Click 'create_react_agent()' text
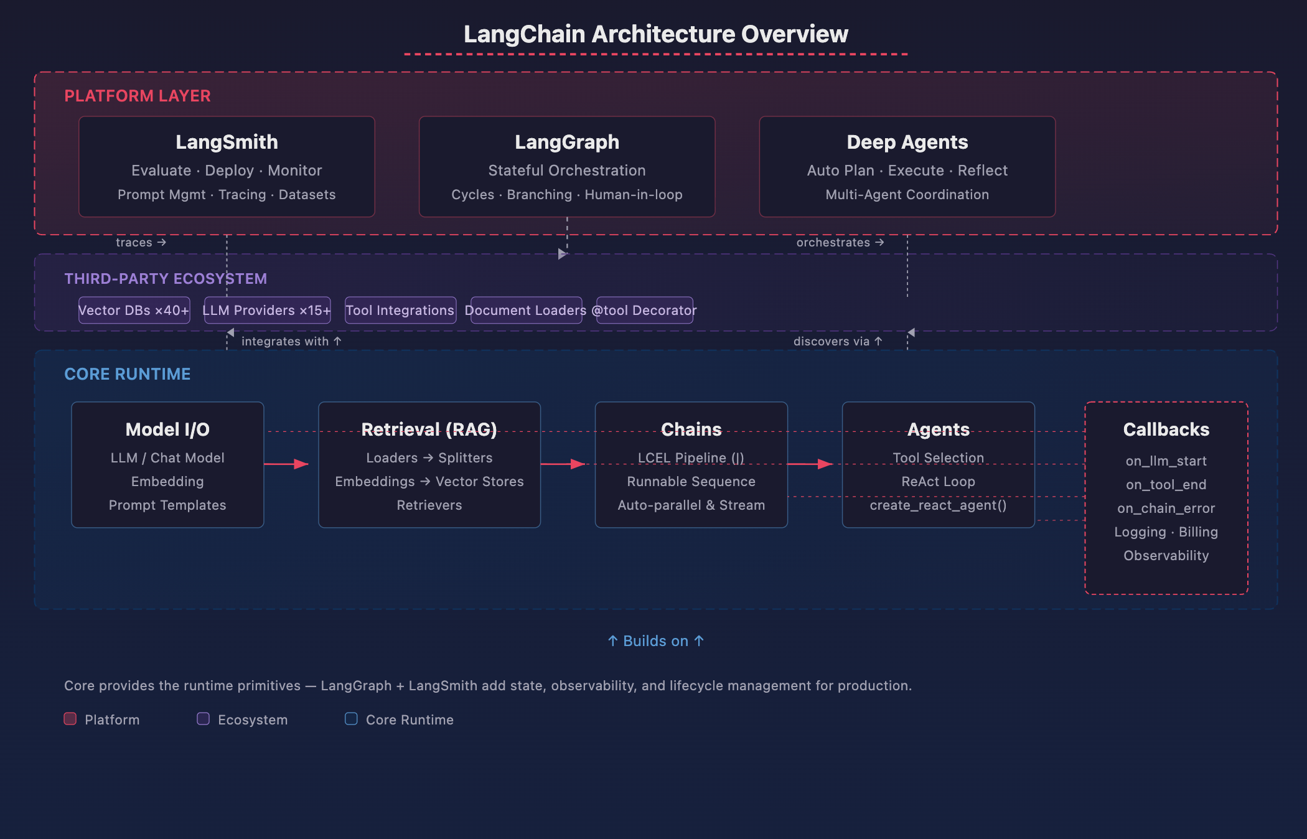Screen dimensions: 1307x839 (x=939, y=505)
